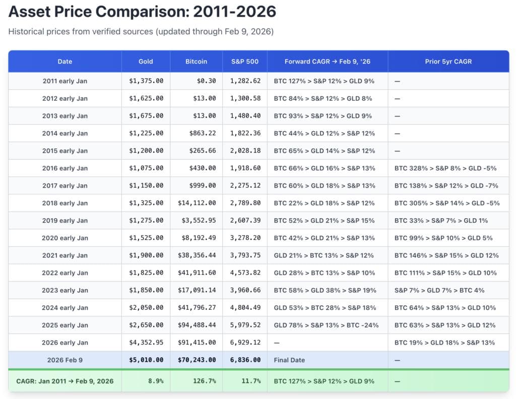
Task: Select the GLD 78% forward CAGR cell
Action: click(x=326, y=325)
